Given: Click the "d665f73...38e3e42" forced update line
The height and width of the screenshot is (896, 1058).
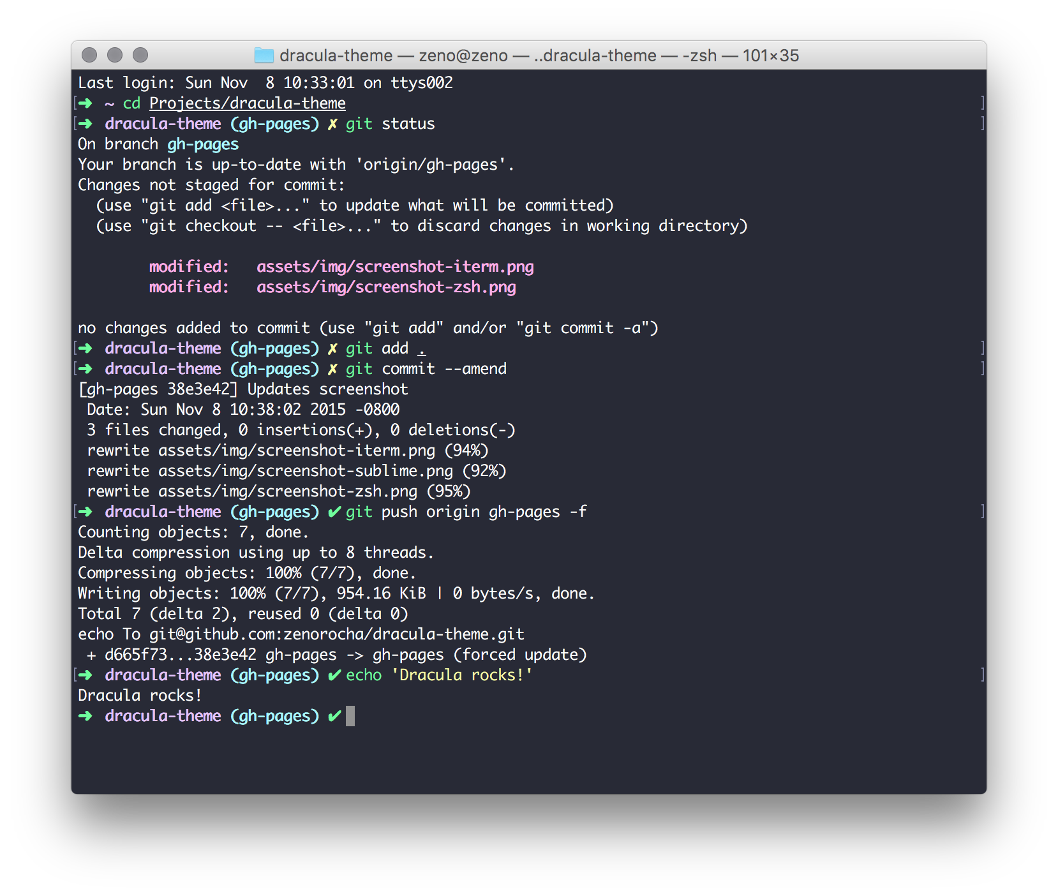Looking at the screenshot, I should 337,655.
